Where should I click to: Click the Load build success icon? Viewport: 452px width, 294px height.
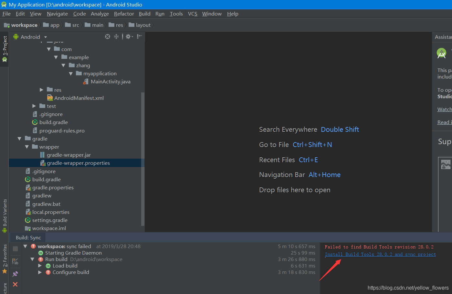coord(48,266)
